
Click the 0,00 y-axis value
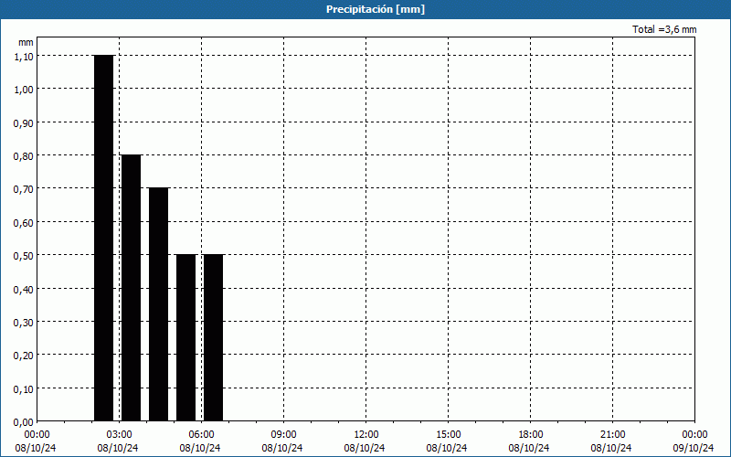pos(24,422)
